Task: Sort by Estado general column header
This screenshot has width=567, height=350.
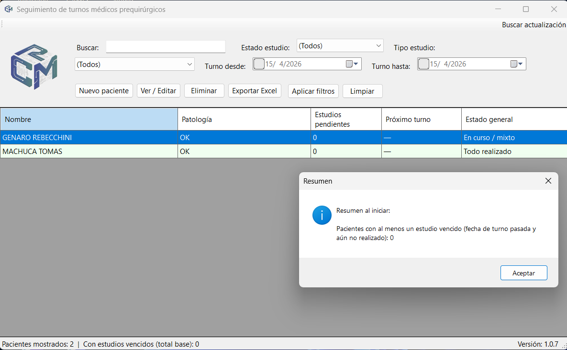Action: click(x=514, y=119)
